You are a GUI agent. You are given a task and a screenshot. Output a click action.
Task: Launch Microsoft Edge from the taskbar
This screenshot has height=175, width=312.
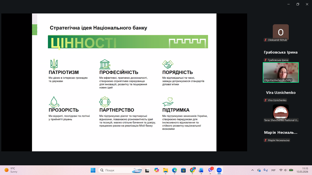pyautogui.click(x=175, y=170)
